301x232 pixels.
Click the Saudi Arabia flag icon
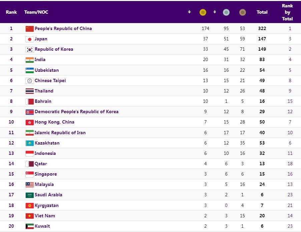pos(29,195)
